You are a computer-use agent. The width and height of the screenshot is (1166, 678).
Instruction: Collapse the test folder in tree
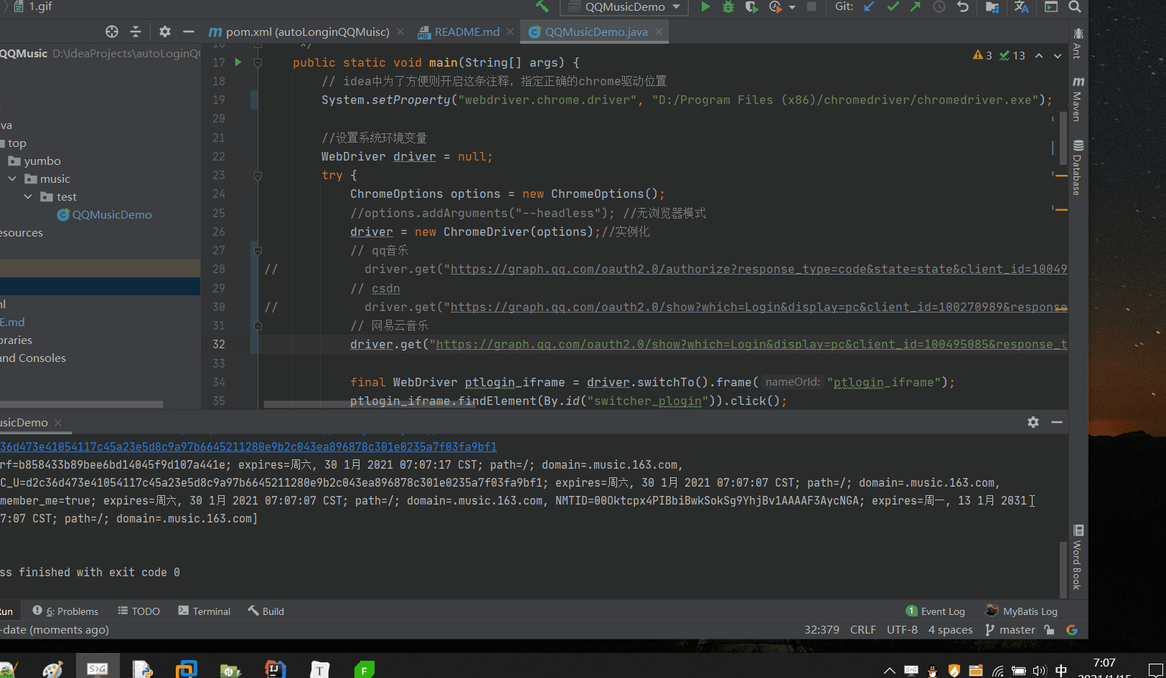28,196
